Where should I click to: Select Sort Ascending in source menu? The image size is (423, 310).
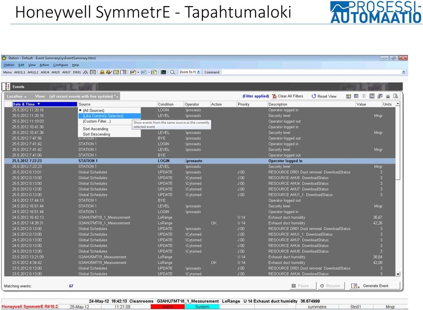(109, 129)
